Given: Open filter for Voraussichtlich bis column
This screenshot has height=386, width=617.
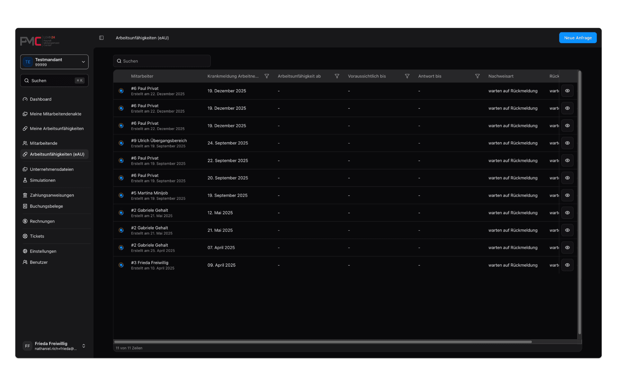Looking at the screenshot, I should coord(407,76).
